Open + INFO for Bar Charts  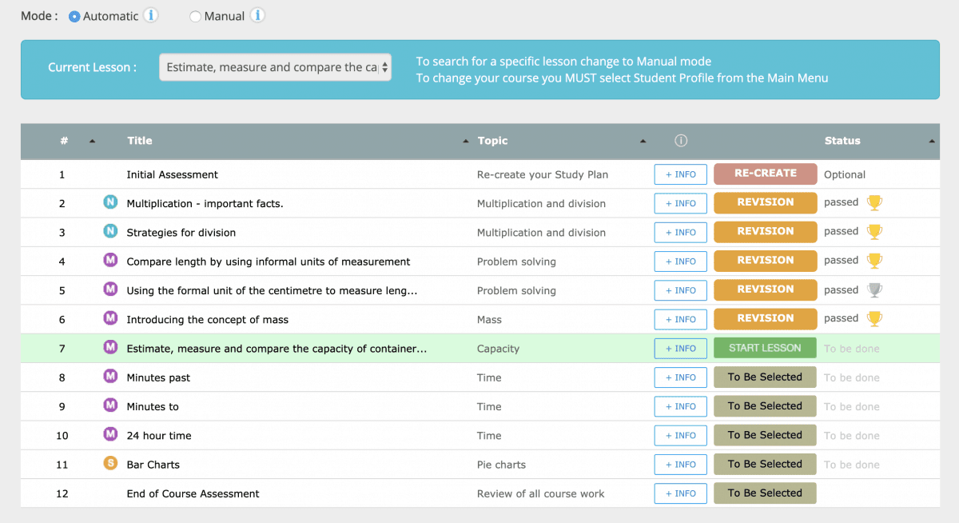(x=681, y=464)
